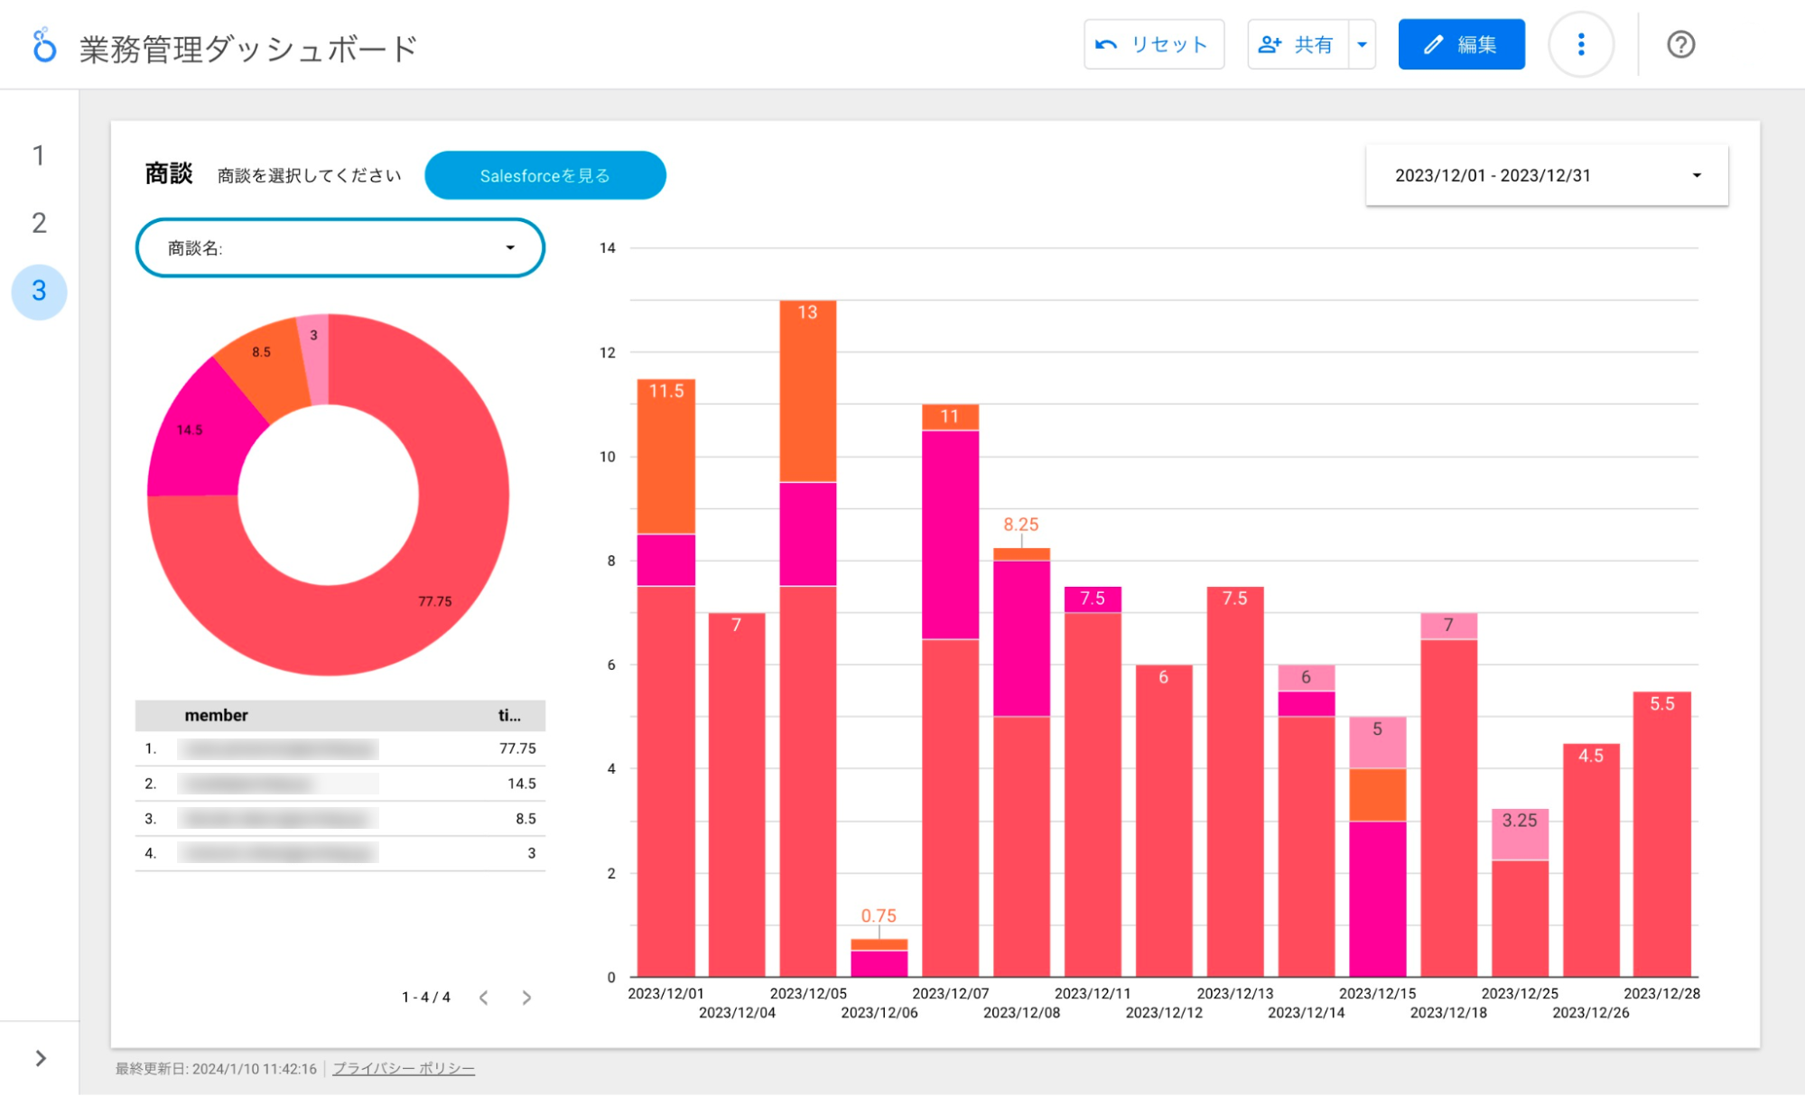Expand the left page navigation panel
Viewport: 1805px width, 1096px height.
pyautogui.click(x=40, y=1058)
